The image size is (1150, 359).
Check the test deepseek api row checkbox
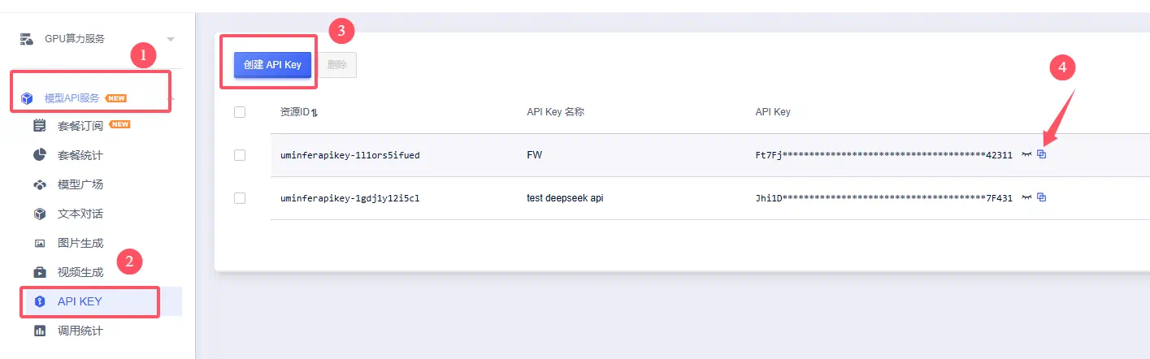point(240,197)
